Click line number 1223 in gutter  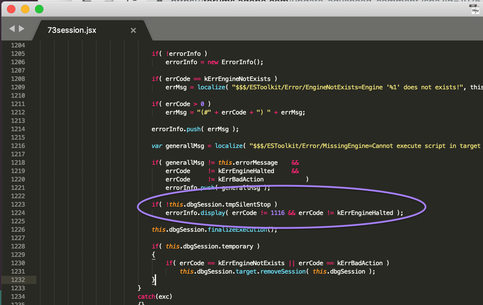[18, 204]
